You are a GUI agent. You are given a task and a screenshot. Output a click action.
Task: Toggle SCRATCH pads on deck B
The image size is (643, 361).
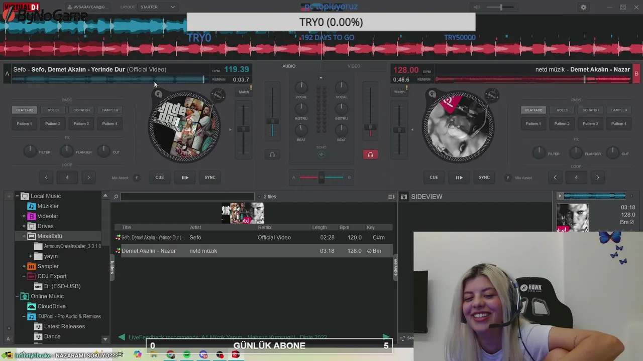point(590,110)
